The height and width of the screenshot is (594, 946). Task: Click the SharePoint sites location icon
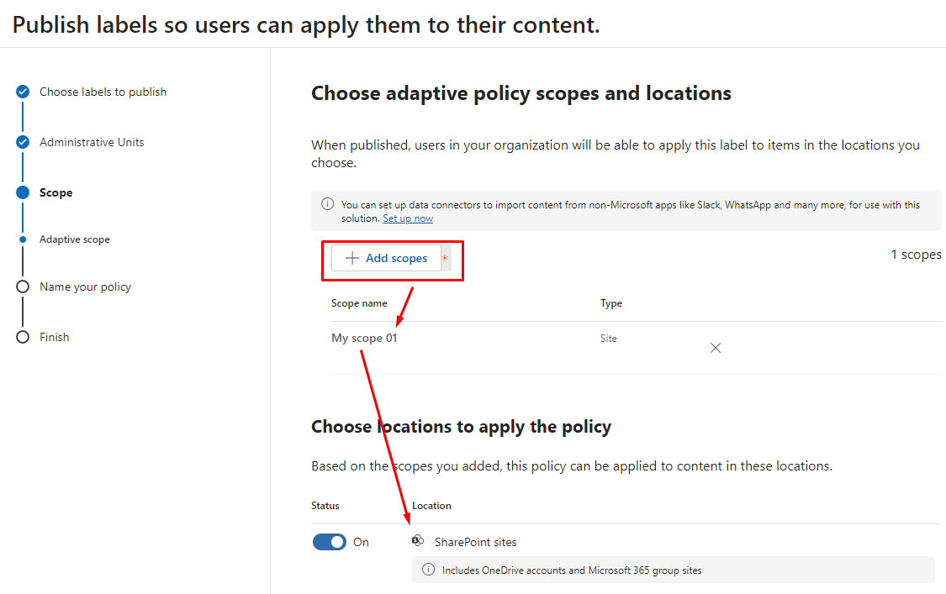pos(418,541)
